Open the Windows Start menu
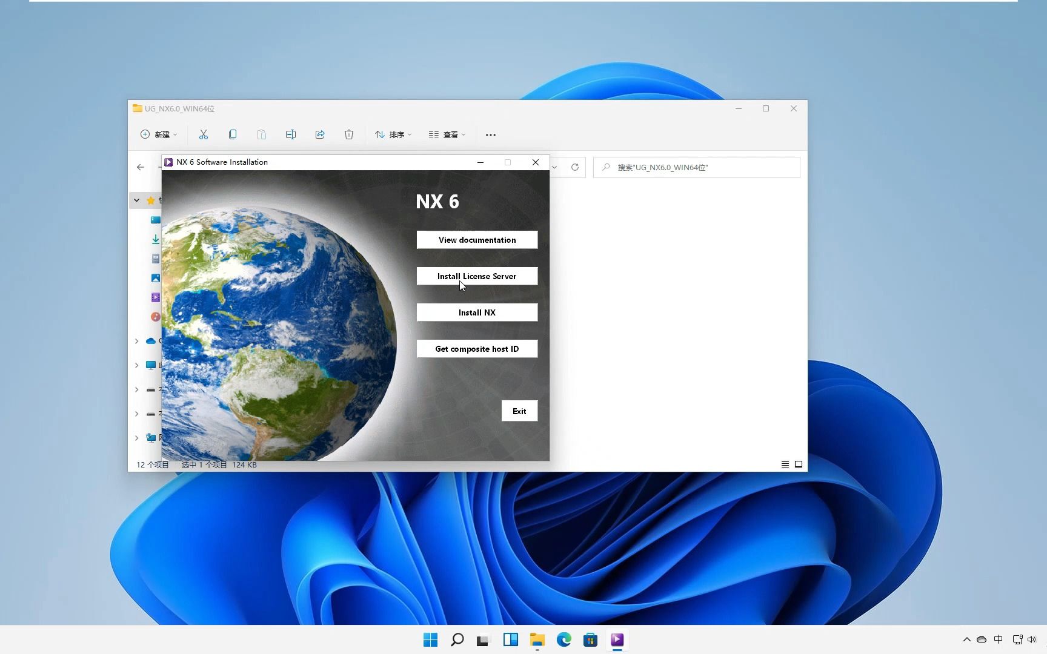 coord(431,639)
